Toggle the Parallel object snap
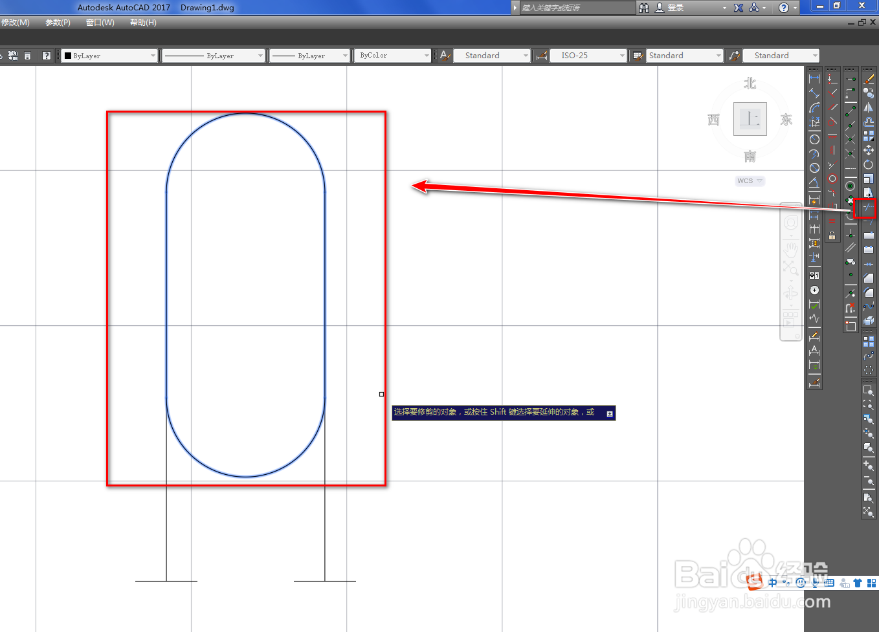Screen dimensions: 879x632 850,248
